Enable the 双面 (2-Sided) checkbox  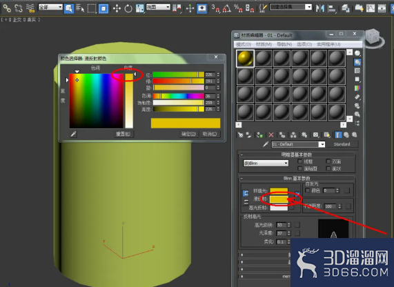[328, 161]
